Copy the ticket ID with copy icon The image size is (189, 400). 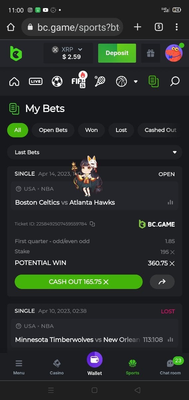click(93, 224)
